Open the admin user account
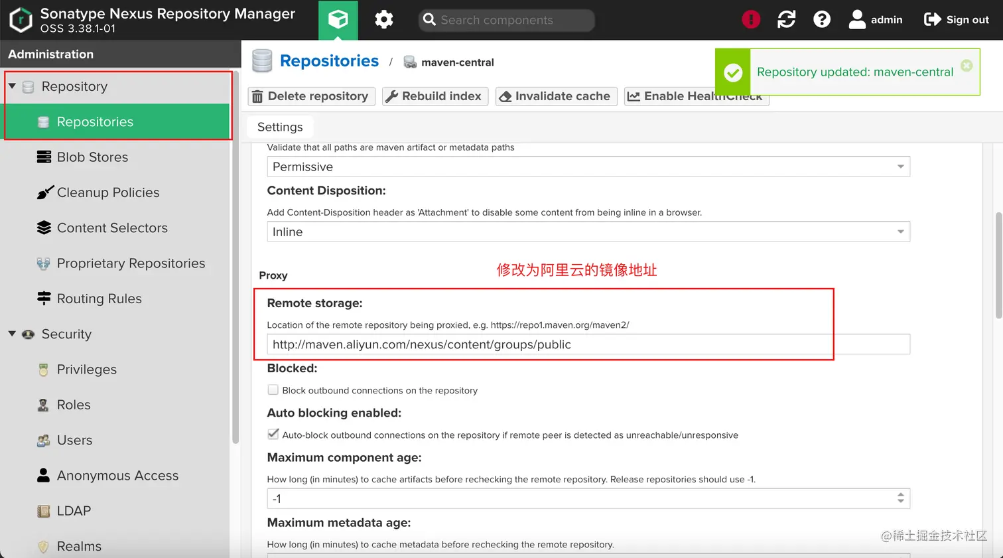Viewport: 1003px width, 558px height. coord(876,20)
